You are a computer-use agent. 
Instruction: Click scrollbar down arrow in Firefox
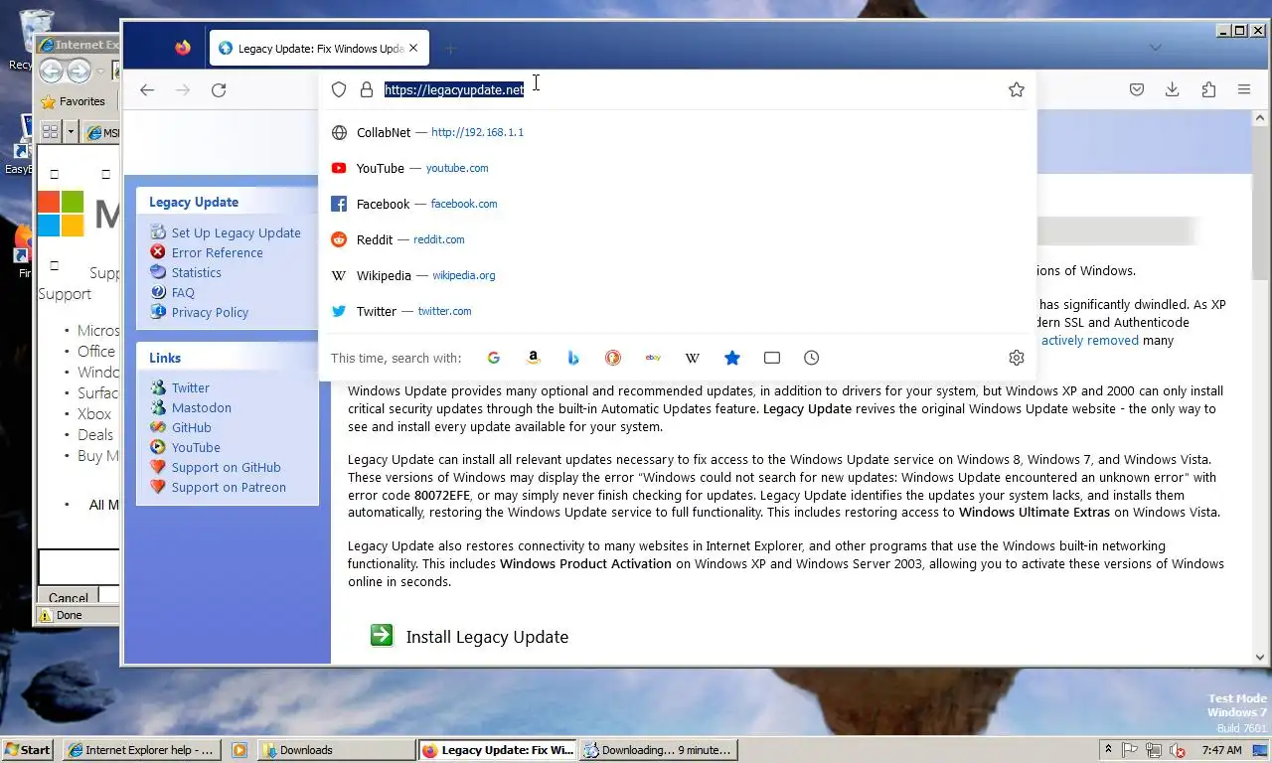point(1260,657)
